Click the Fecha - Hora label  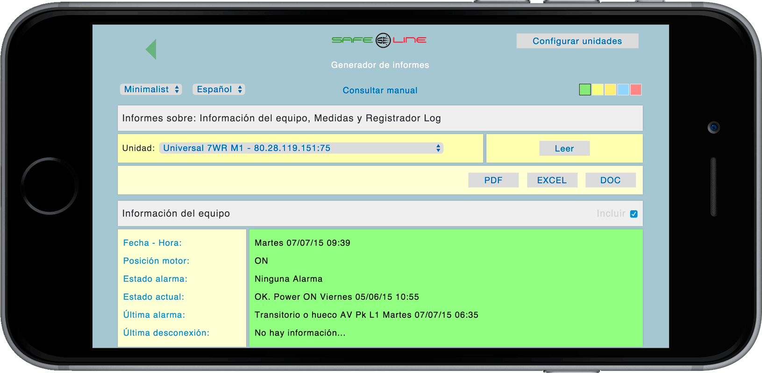click(x=152, y=243)
